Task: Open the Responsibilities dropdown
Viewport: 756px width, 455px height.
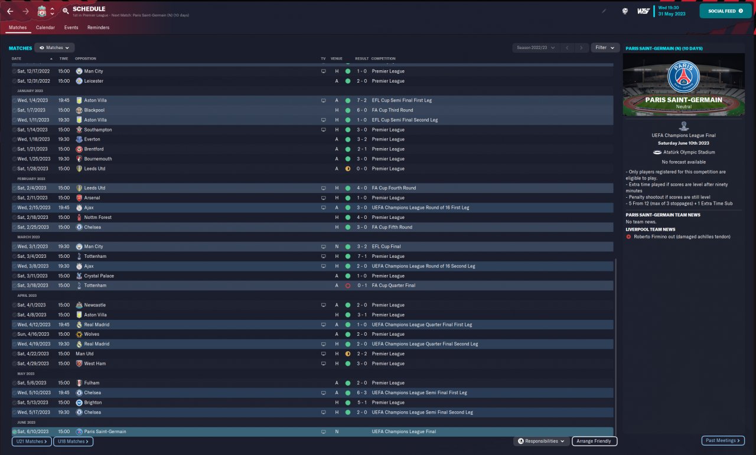Action: tap(541, 441)
